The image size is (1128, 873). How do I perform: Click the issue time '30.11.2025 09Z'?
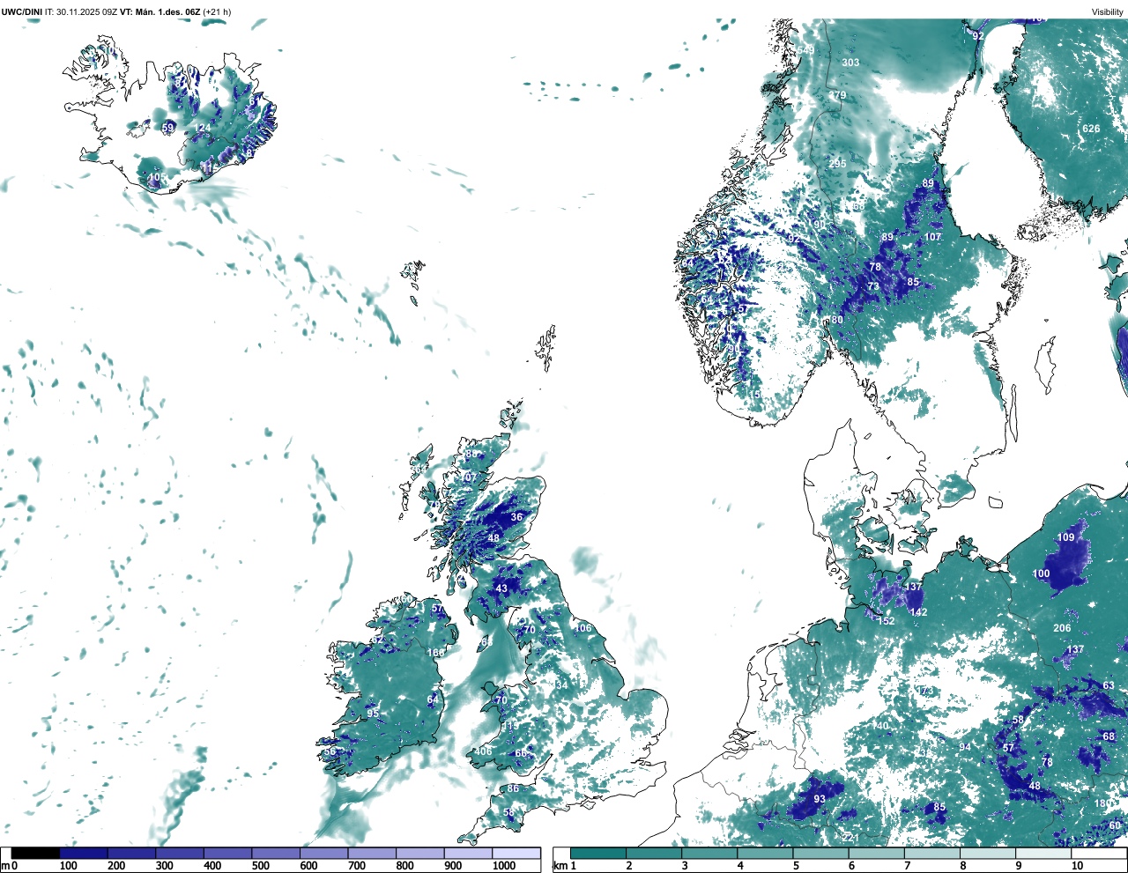[87, 11]
